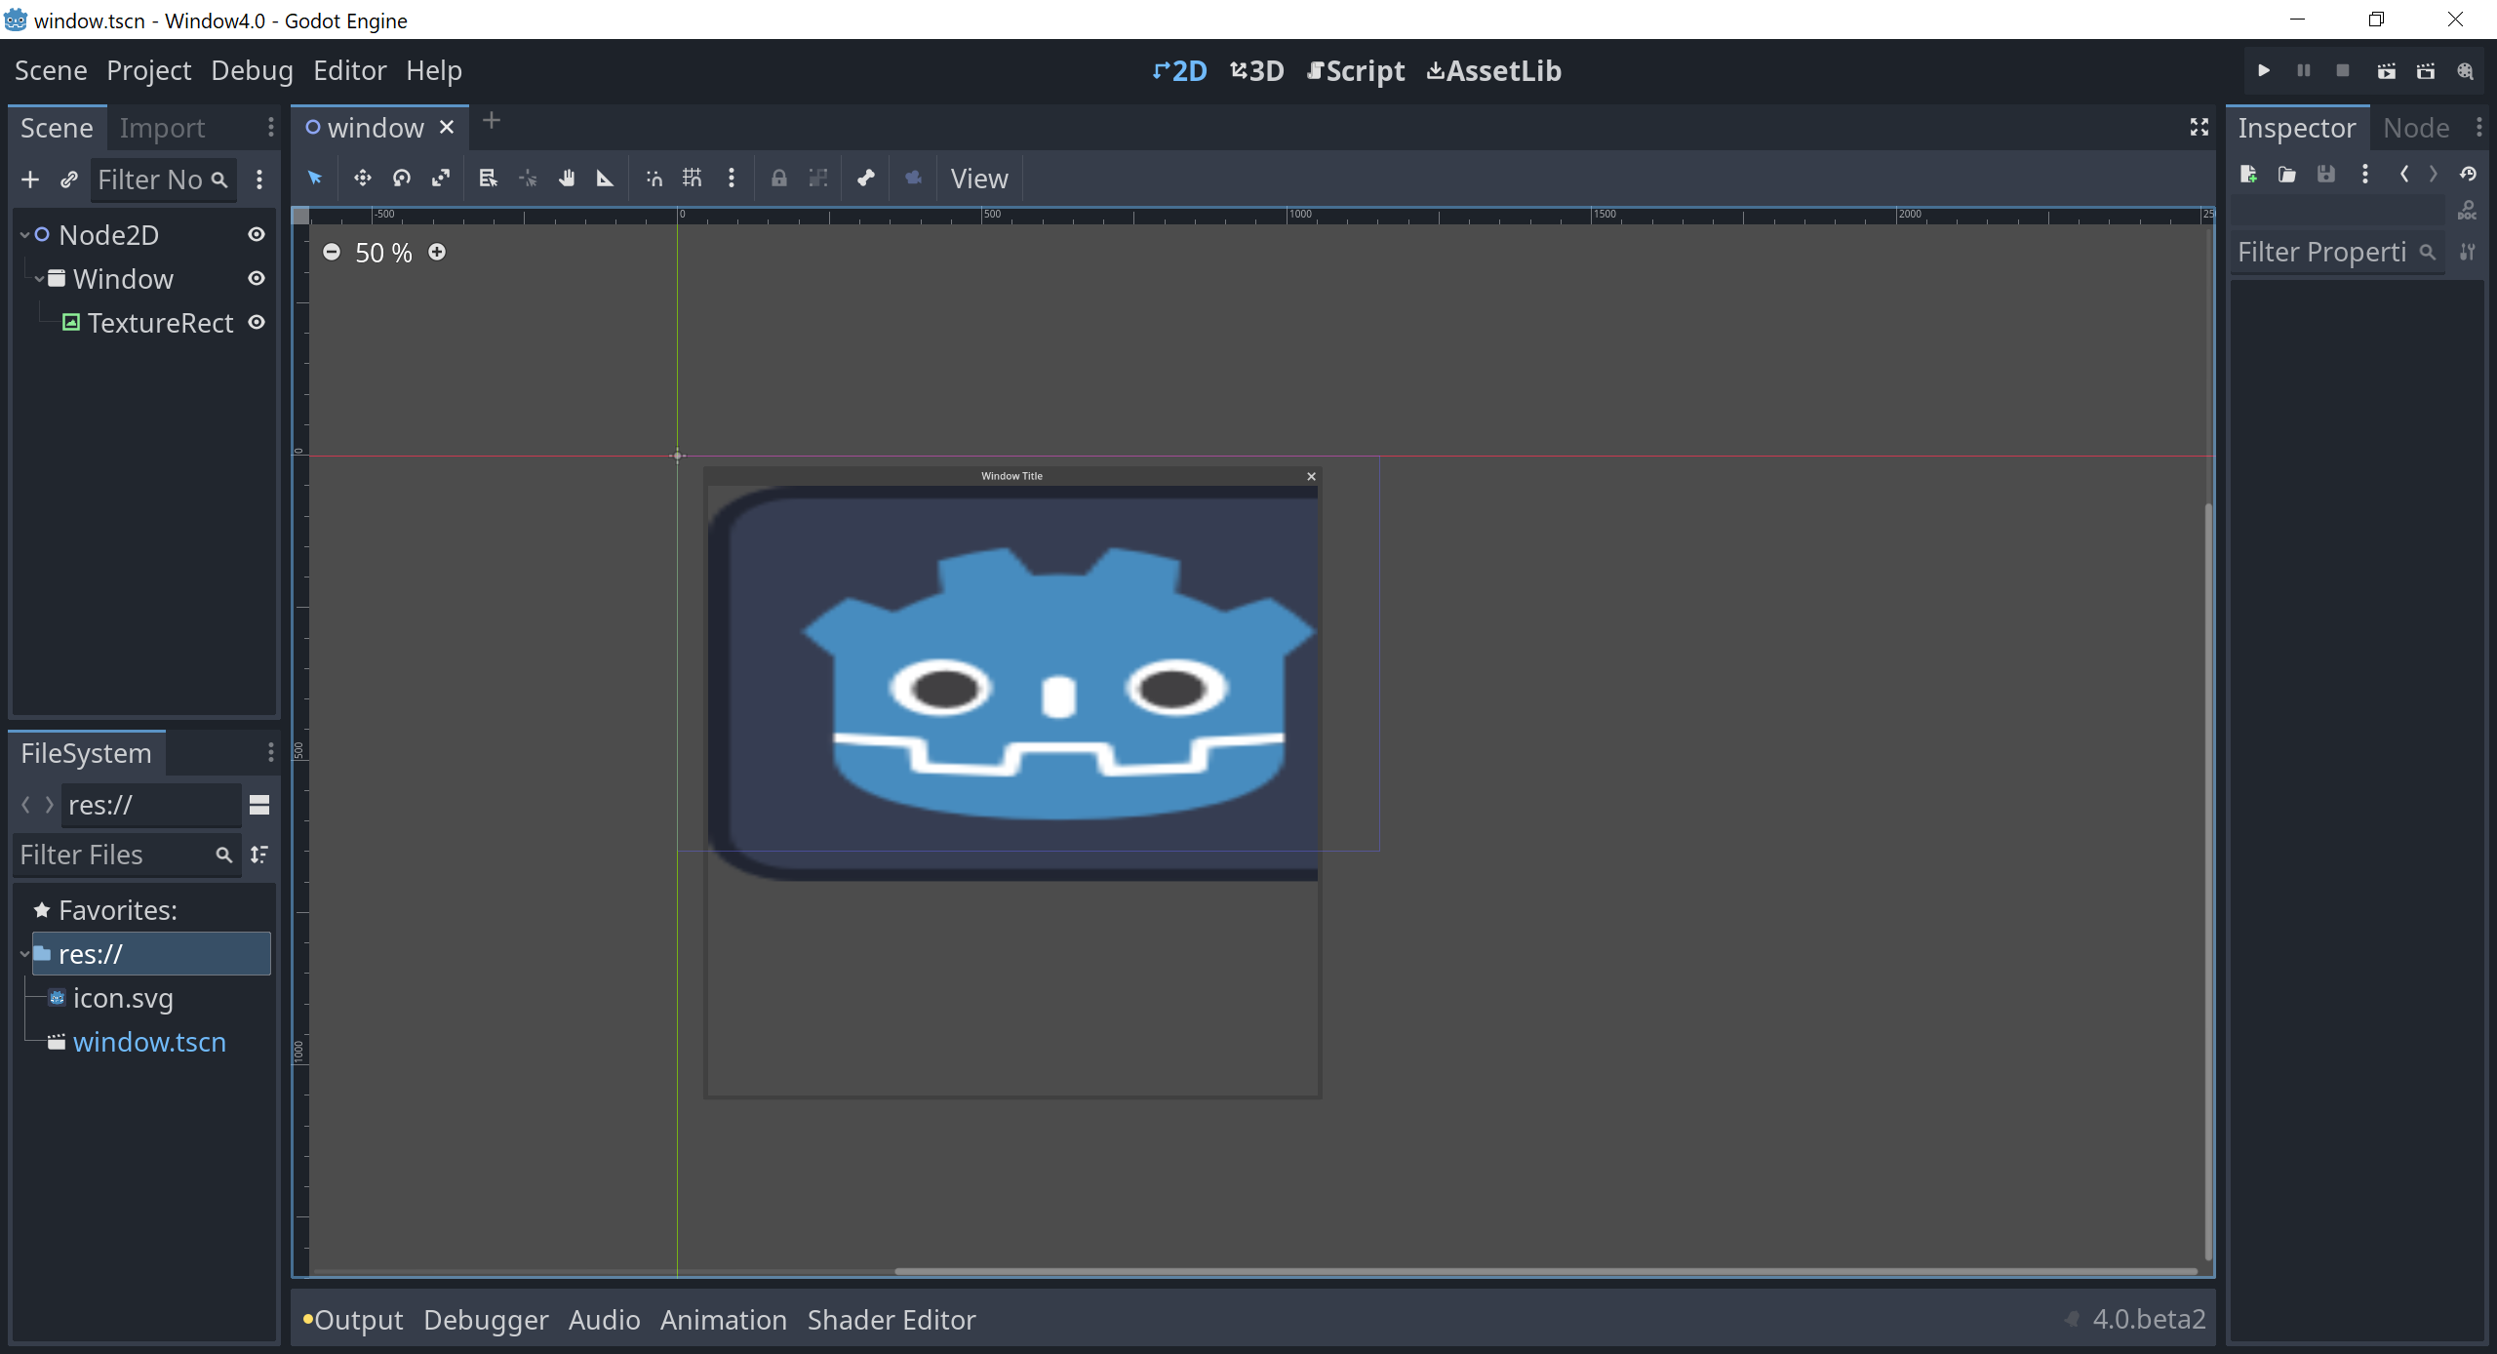Switch to the Script workspace
The image size is (2497, 1354).
(x=1355, y=70)
